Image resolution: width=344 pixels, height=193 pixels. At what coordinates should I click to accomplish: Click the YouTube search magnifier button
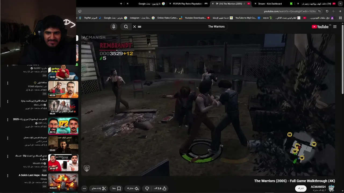(x=126, y=27)
